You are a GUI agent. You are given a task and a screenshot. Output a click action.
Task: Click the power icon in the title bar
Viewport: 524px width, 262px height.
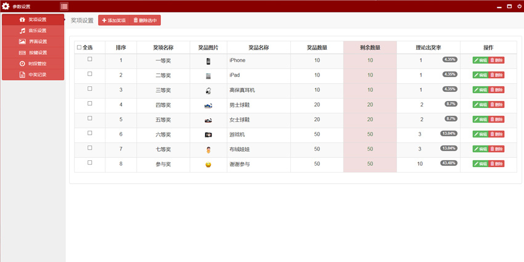(519, 6)
